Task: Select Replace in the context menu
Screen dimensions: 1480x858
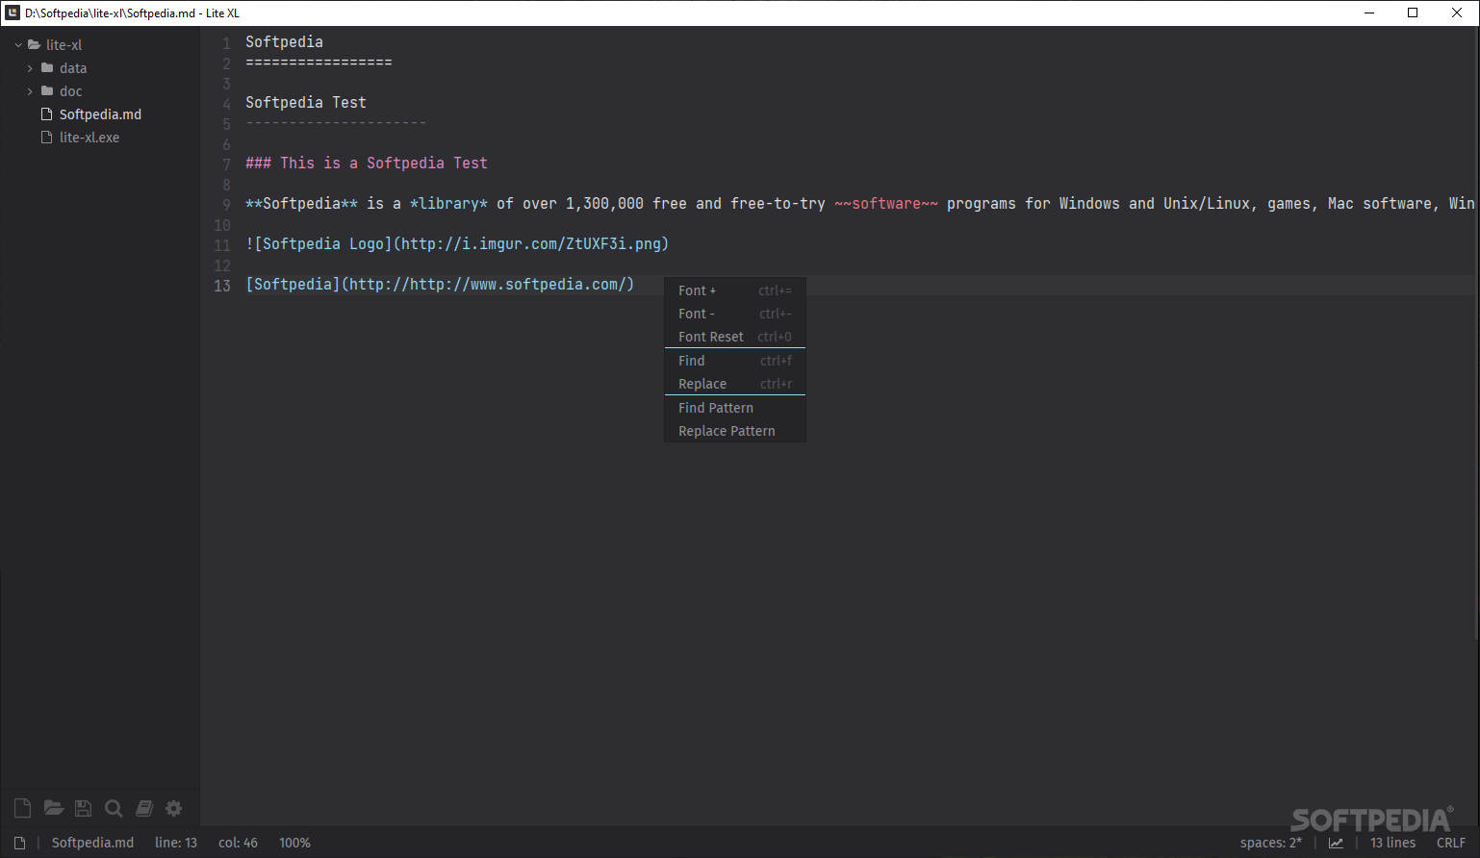Action: click(735, 384)
